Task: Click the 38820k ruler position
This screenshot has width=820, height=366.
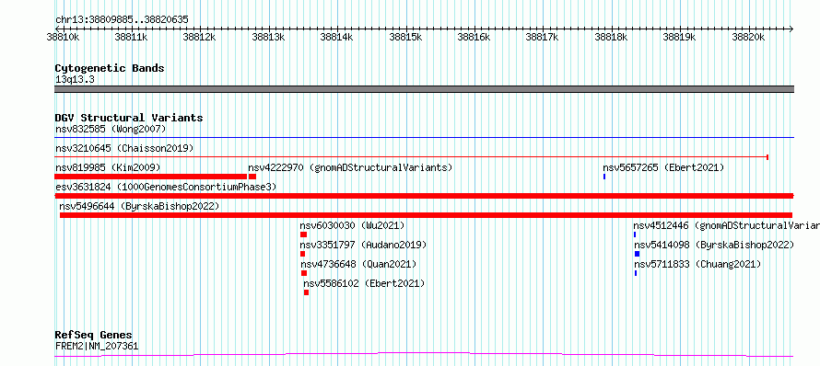Action: click(748, 37)
